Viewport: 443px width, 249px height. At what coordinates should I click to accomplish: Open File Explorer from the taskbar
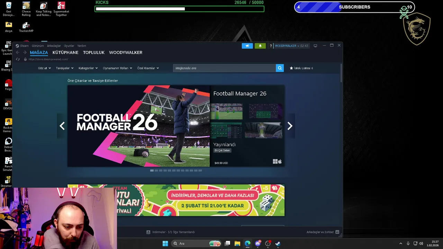pyautogui.click(x=237, y=243)
